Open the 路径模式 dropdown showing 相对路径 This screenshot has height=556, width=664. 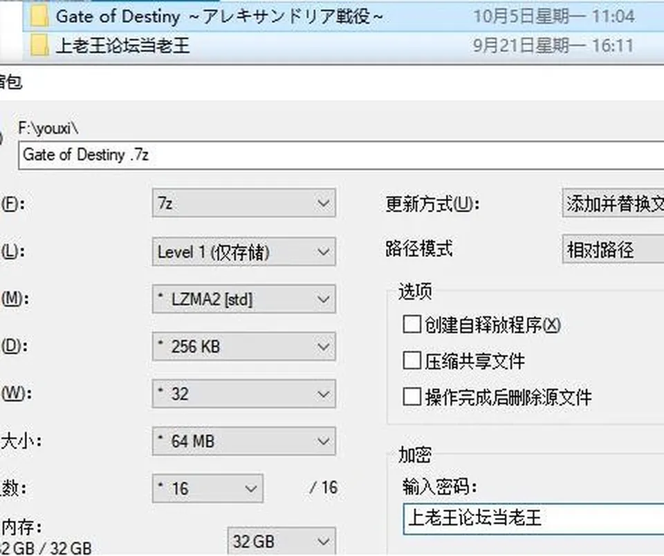[x=614, y=249]
